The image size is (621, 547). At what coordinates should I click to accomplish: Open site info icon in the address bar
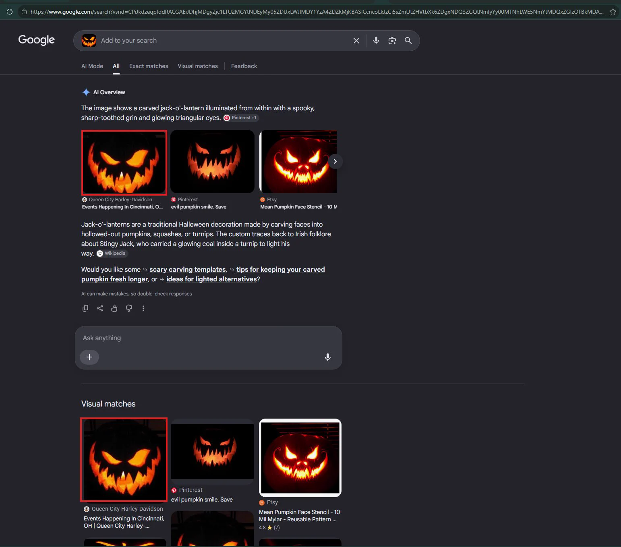24,12
